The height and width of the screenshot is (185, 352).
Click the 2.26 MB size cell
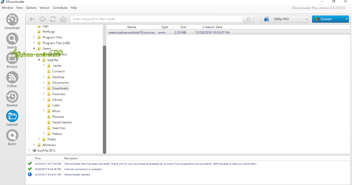[180, 32]
